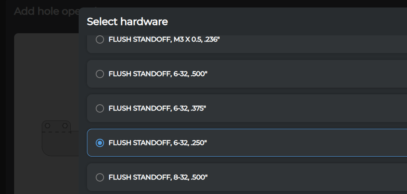Click the "FLUSH STANDOFF, 6-32, .500"" label text

157,74
